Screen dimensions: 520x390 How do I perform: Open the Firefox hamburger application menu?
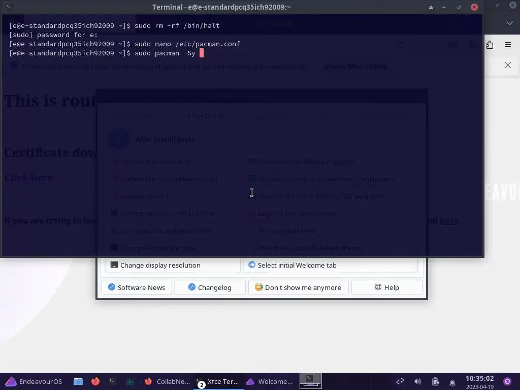coord(508,45)
